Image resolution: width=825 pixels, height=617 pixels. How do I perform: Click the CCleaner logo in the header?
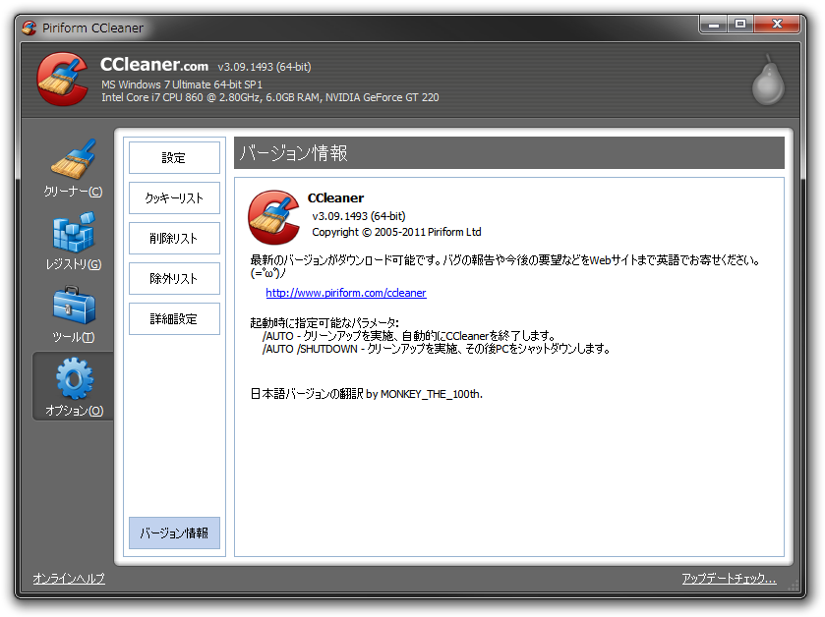(63, 79)
